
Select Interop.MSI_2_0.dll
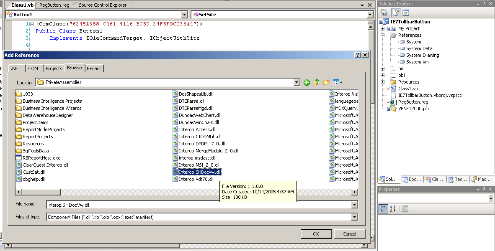[196, 165]
